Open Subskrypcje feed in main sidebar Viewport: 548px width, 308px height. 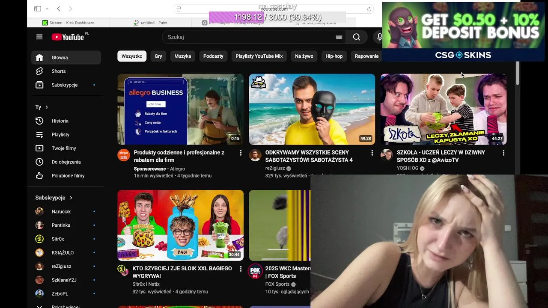pyautogui.click(x=66, y=85)
